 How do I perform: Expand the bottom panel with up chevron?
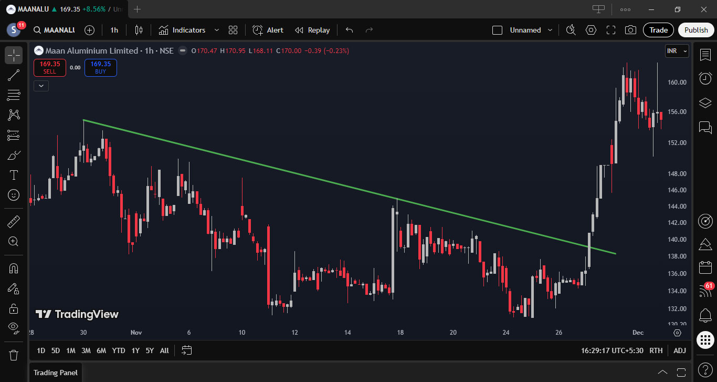point(662,373)
